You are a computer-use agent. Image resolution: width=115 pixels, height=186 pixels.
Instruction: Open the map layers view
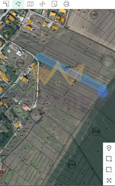(30, 4)
